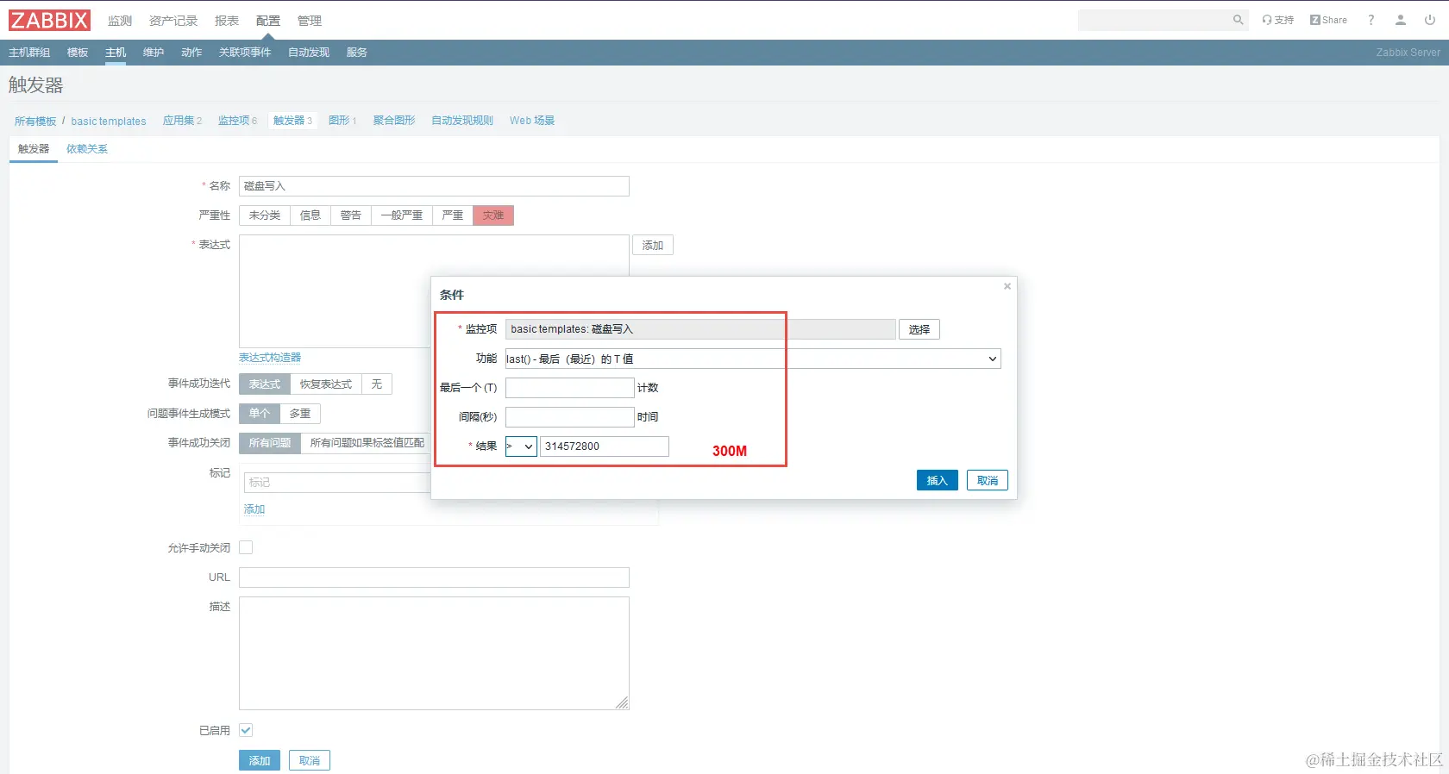Screen dimensions: 1449x774
Task: Click the result value field 314572800
Action: coord(605,446)
